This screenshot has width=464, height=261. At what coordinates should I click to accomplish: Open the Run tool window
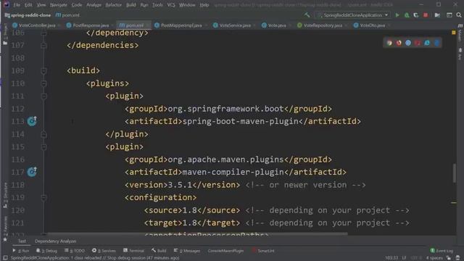pyautogui.click(x=21, y=251)
